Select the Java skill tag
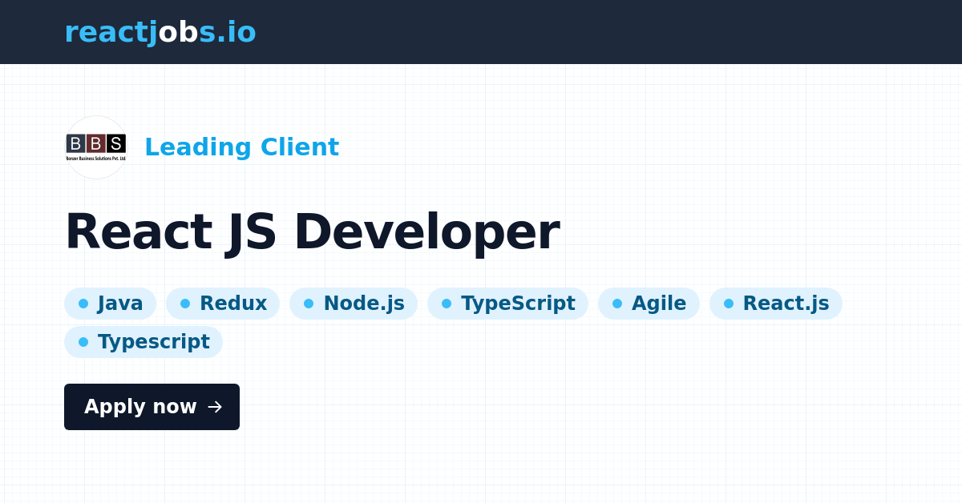This screenshot has height=503, width=962. [x=110, y=304]
